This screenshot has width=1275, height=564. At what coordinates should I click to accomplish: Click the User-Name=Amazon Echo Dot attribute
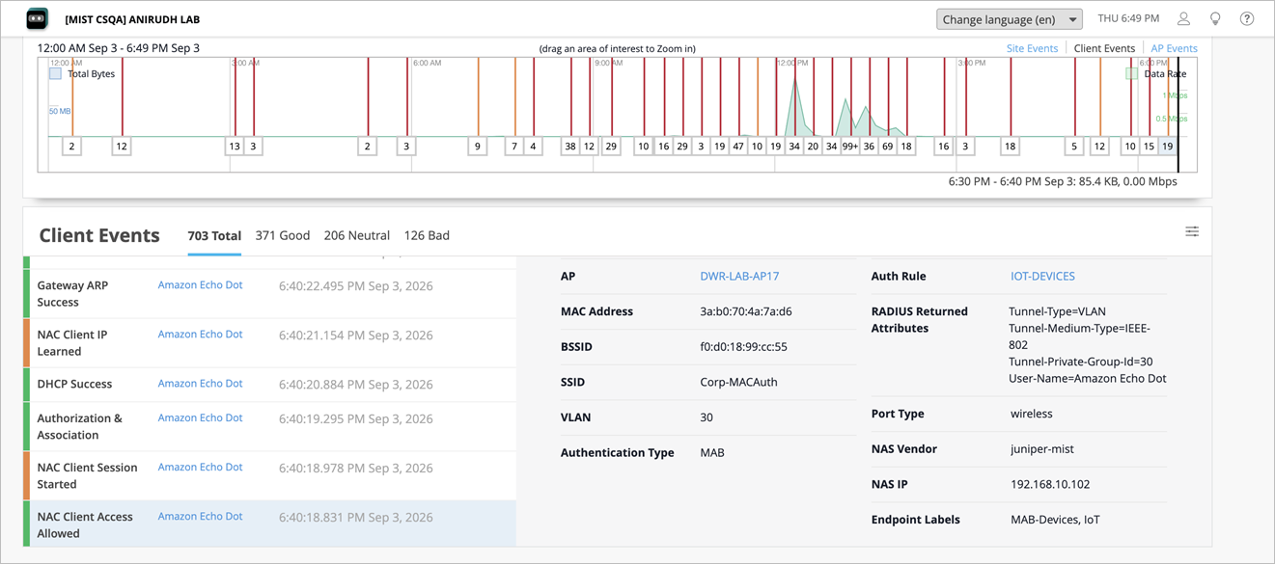click(1088, 378)
